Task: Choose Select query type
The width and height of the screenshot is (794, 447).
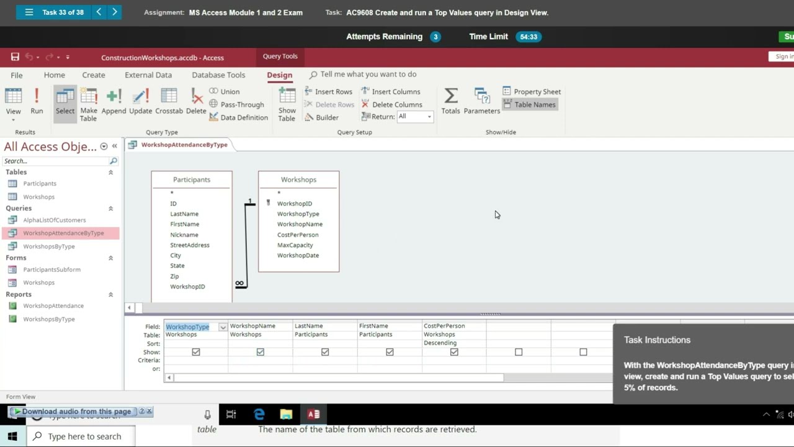Action: point(65,102)
